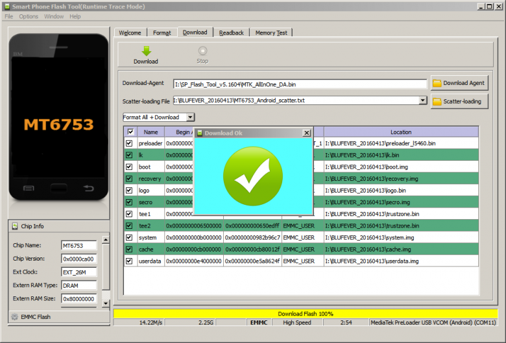Click the Stop icon in toolbar
The image size is (506, 343).
click(x=202, y=51)
